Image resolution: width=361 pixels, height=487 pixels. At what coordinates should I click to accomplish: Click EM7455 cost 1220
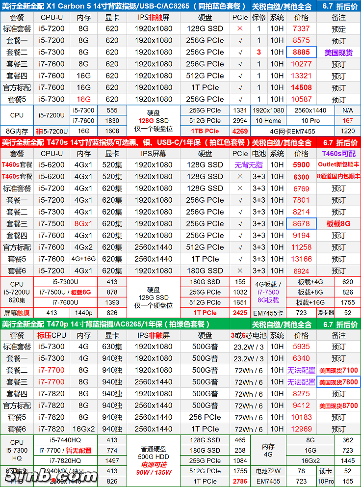coord(348,131)
